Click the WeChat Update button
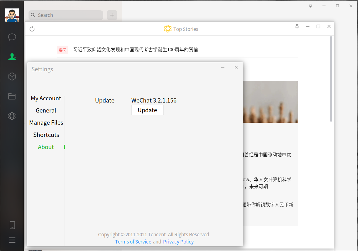This screenshot has width=358, height=251. (147, 110)
